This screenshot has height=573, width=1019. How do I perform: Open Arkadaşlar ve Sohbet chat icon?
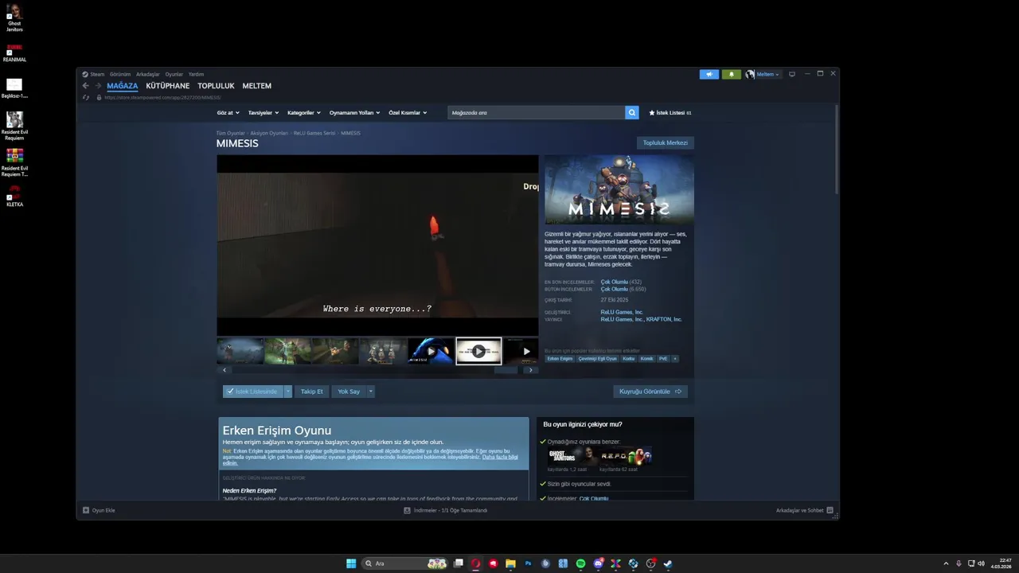(x=830, y=510)
